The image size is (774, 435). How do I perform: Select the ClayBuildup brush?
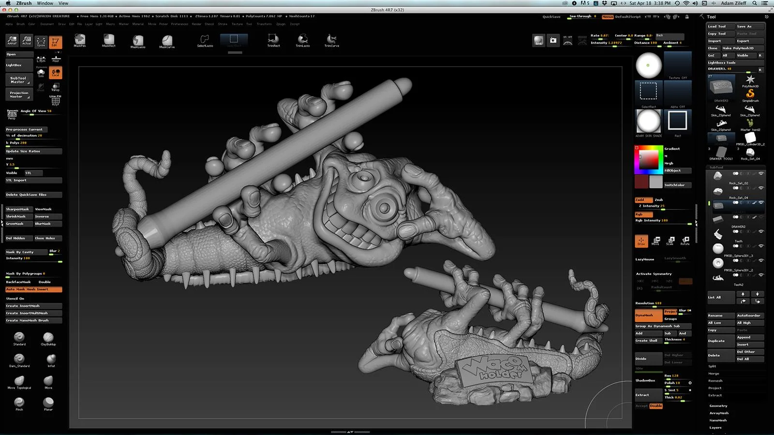48,338
